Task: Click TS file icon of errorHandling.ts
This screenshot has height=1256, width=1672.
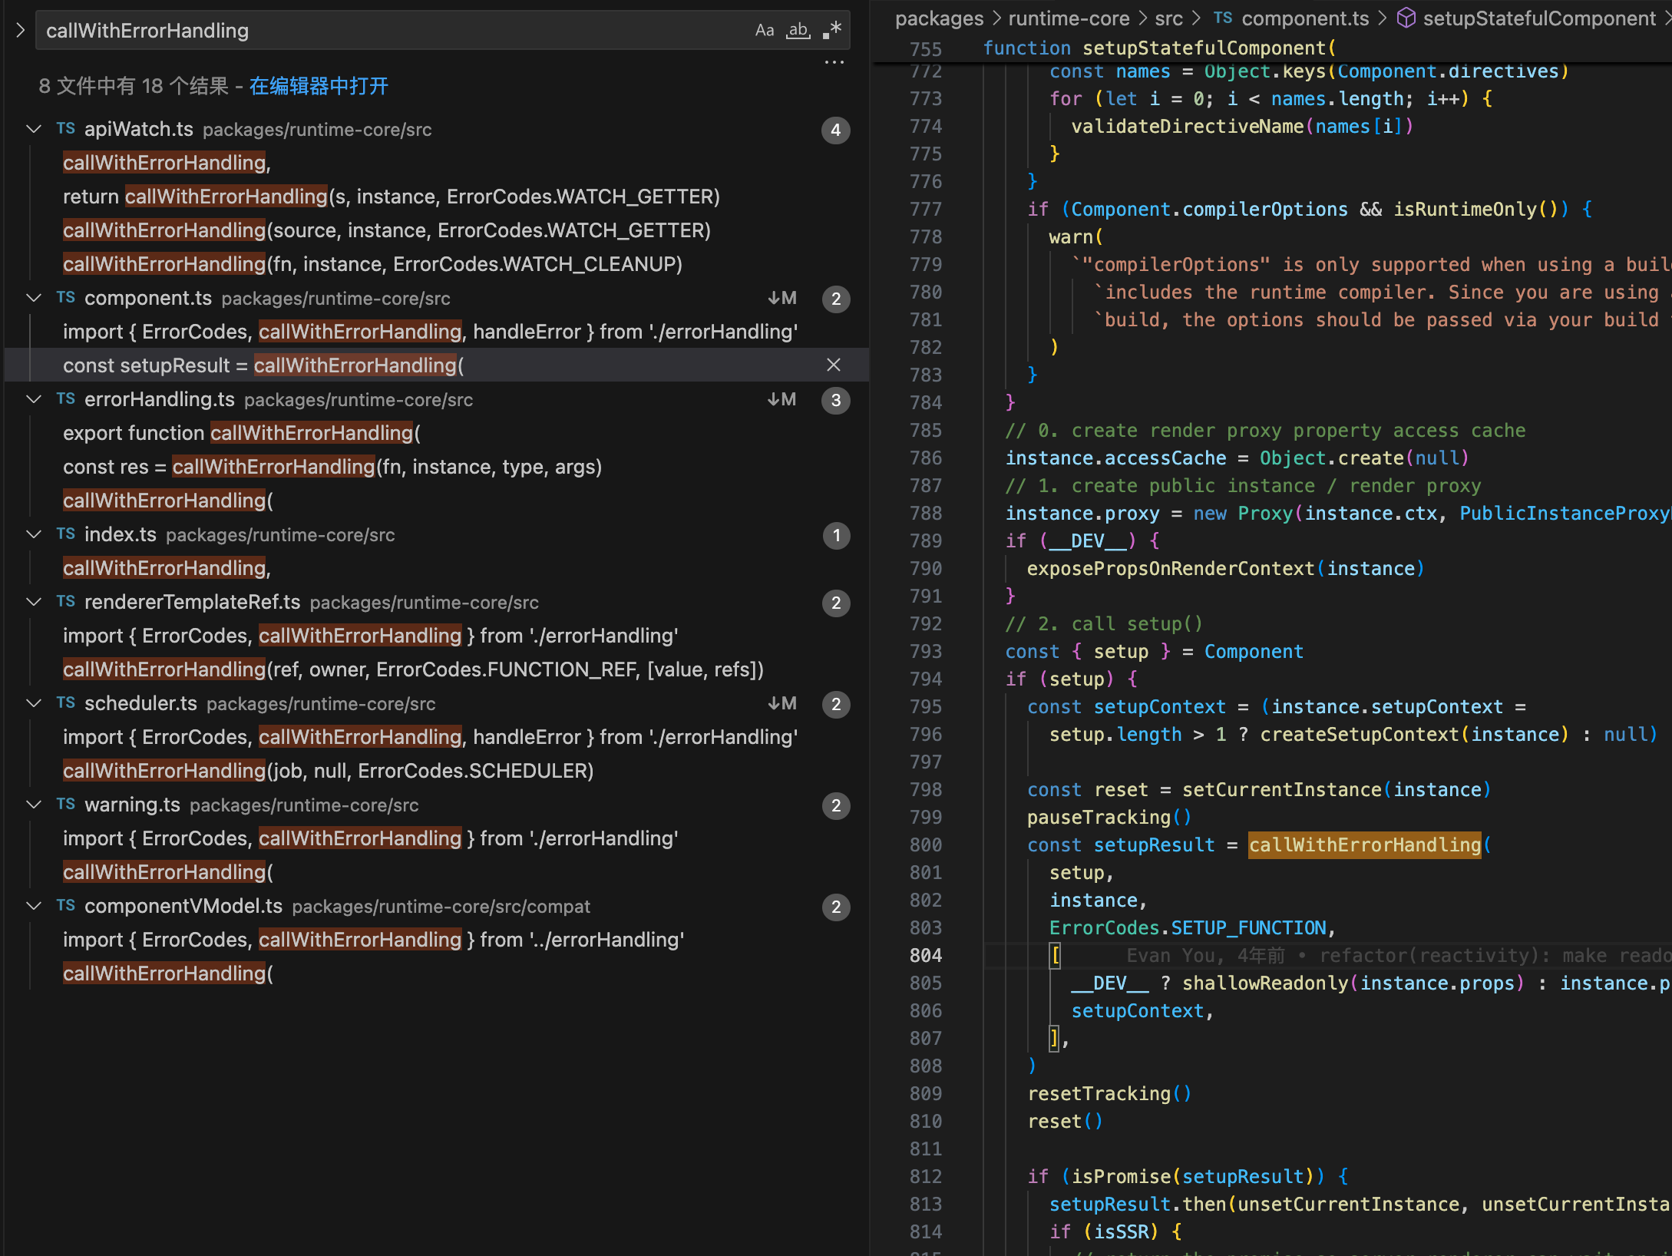Action: [66, 398]
